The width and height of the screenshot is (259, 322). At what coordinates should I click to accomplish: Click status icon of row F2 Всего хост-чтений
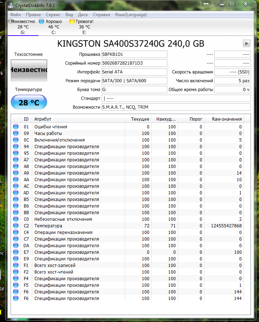pyautogui.click(x=16, y=272)
